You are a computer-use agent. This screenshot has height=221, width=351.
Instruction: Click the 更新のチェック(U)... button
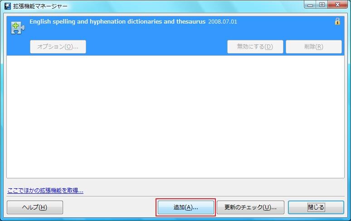point(250,207)
